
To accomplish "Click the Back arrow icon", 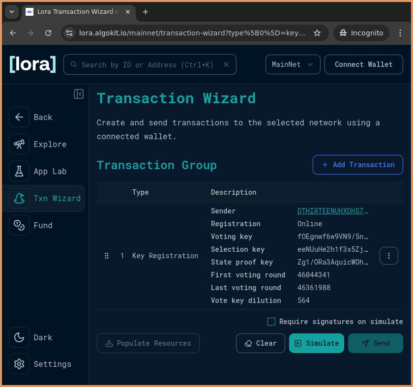I will 19,117.
